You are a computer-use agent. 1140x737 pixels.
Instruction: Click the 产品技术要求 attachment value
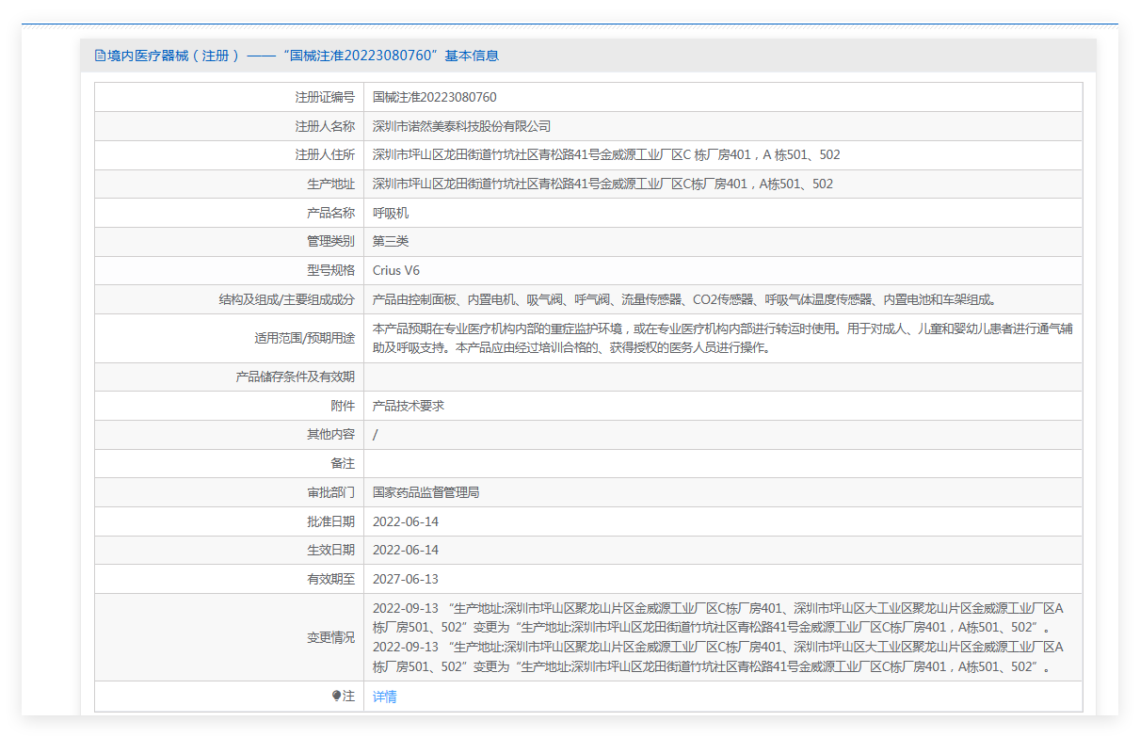[408, 406]
